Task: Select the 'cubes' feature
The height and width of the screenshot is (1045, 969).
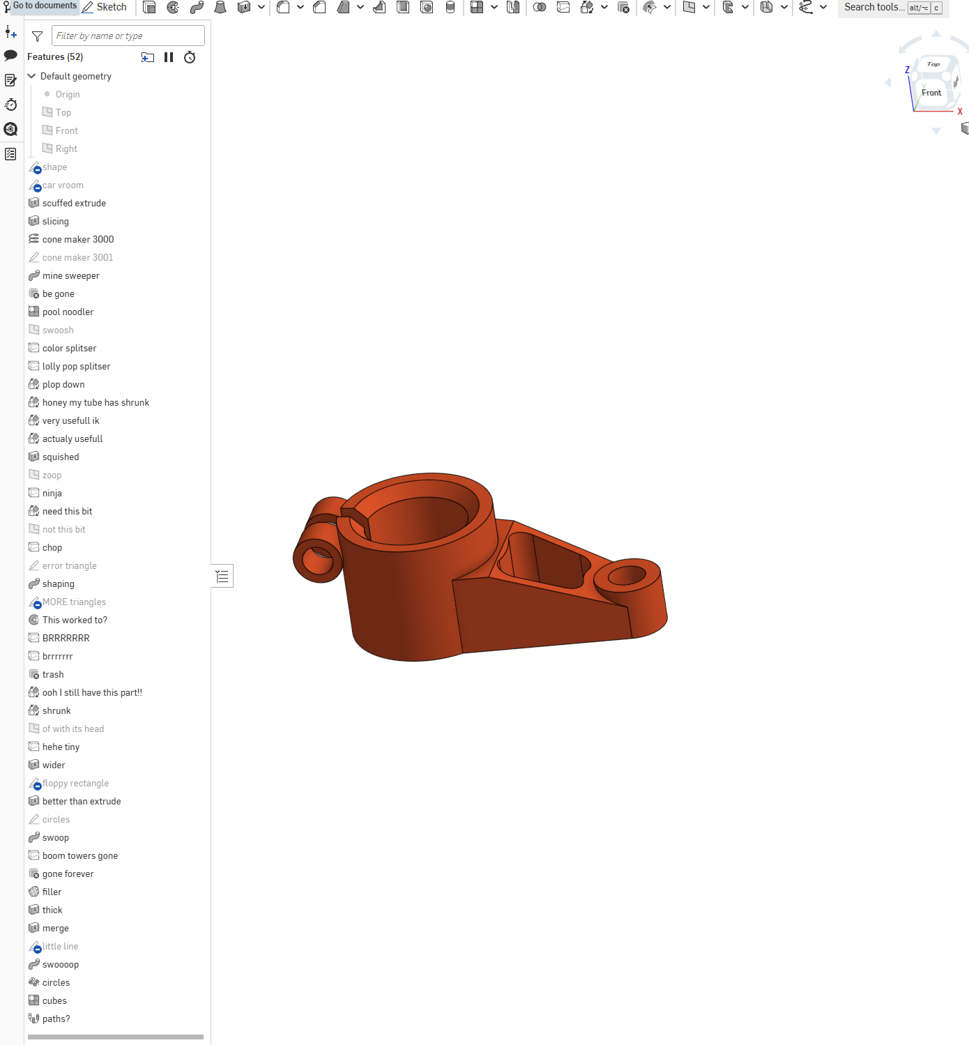Action: 54,1000
